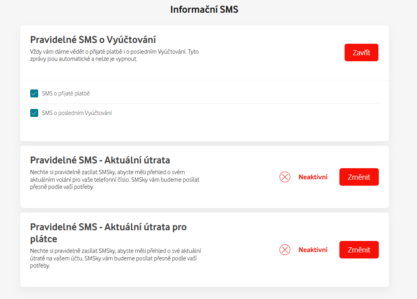The image size is (417, 299).
Task: Toggle the SMS o posledním Vyúčtování checkbox
Action: 34,113
